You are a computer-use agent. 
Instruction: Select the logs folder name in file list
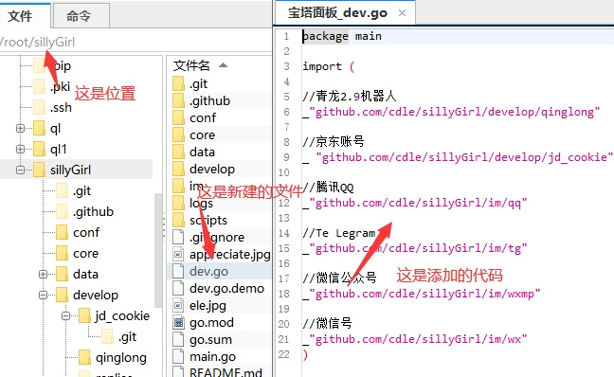[201, 203]
